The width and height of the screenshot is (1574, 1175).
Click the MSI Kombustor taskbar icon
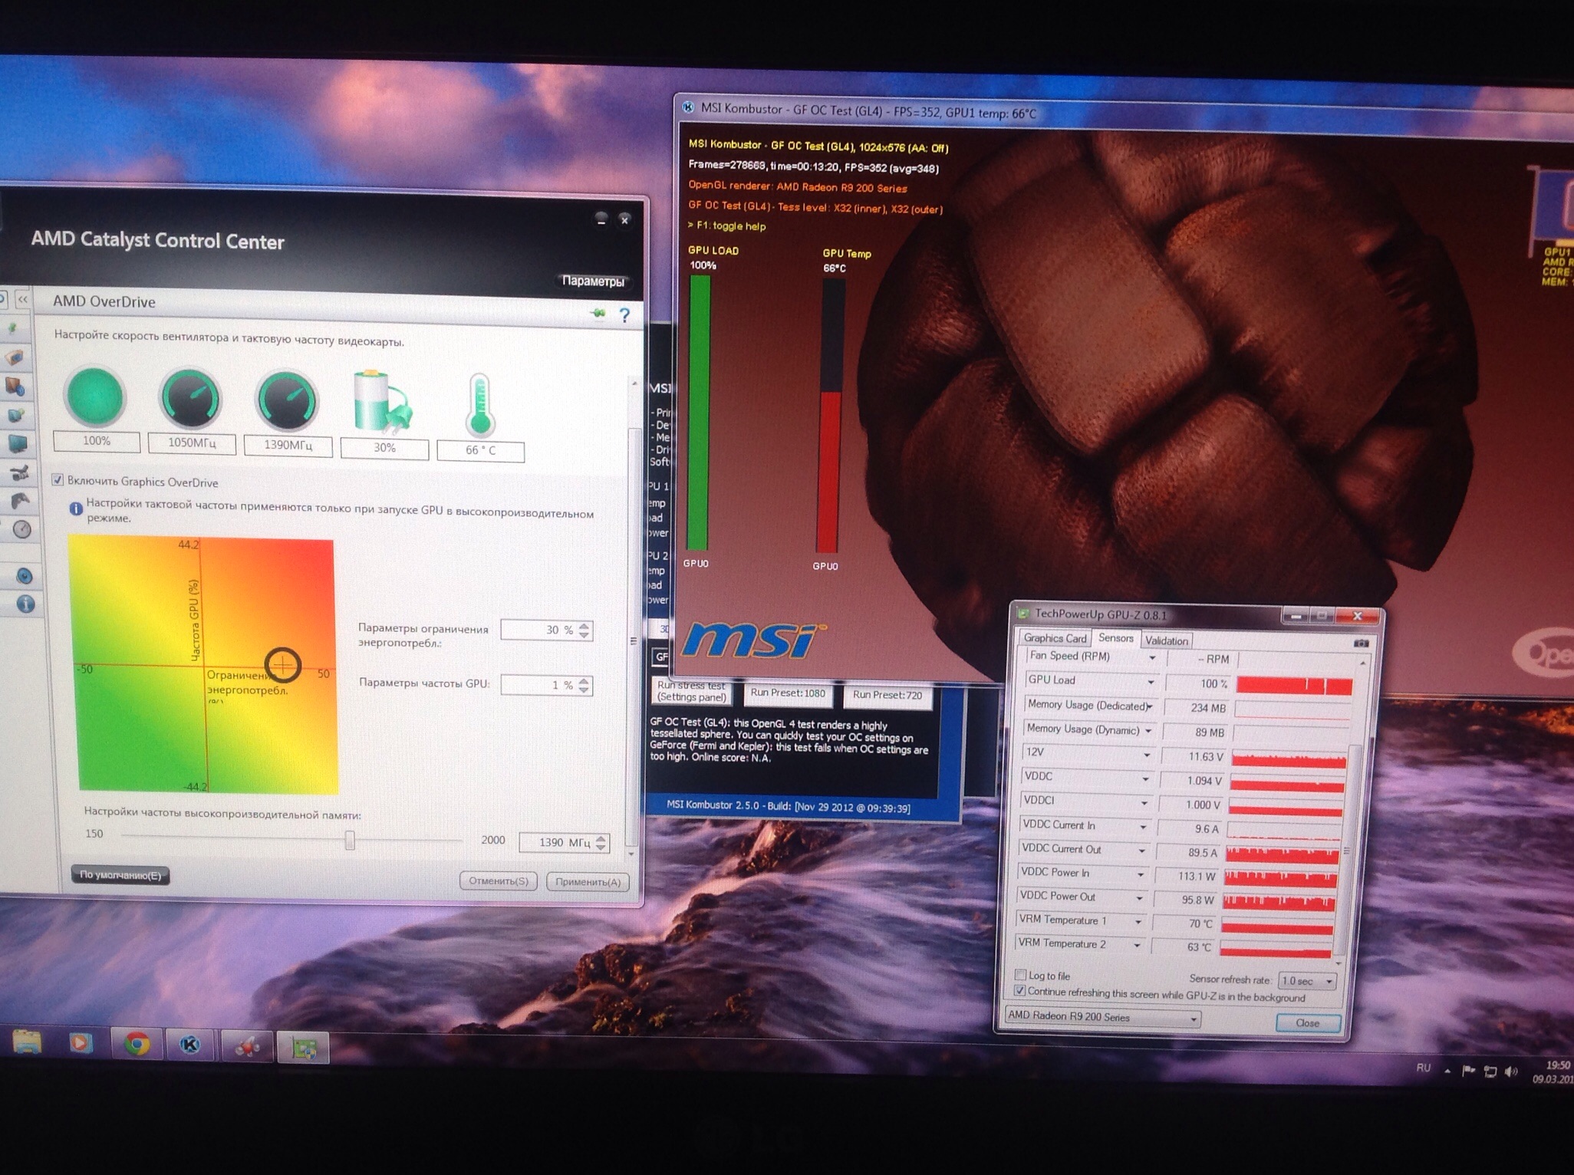190,1045
